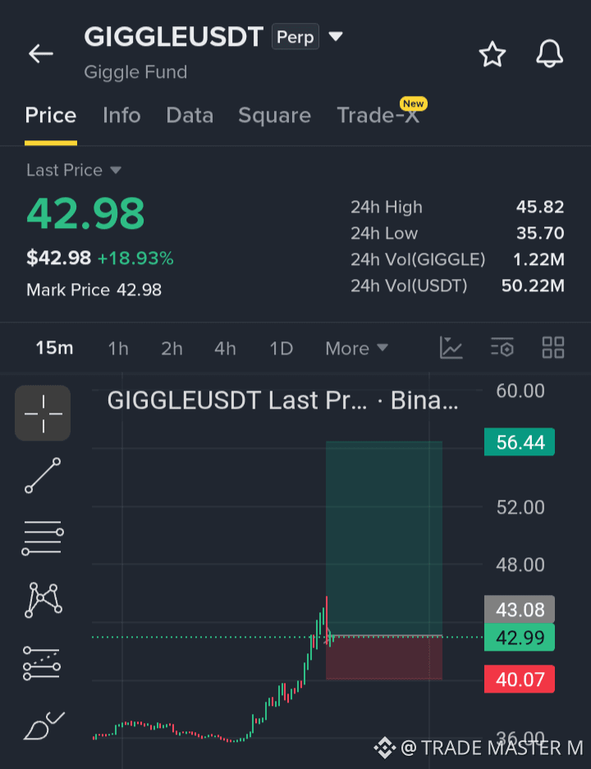Click the 24h High value 45.82
The width and height of the screenshot is (591, 769).
pyautogui.click(x=540, y=207)
